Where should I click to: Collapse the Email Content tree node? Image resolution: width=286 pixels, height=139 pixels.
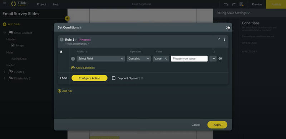[x=5, y=33]
